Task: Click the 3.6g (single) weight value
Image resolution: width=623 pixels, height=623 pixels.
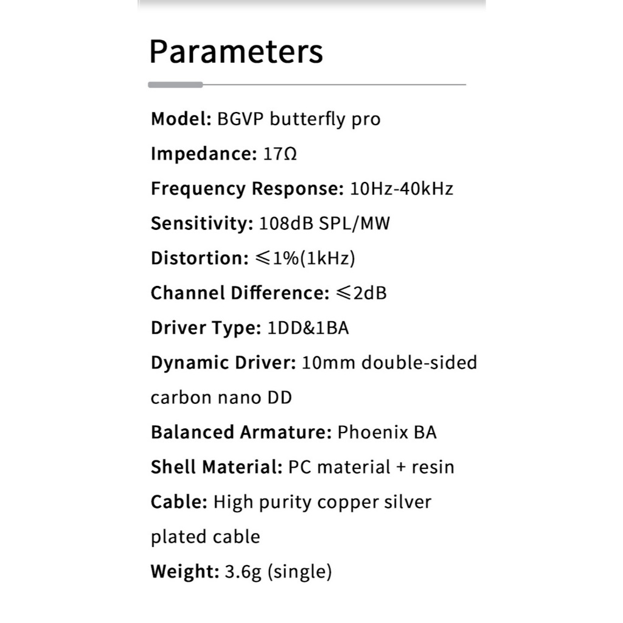Action: 278,572
